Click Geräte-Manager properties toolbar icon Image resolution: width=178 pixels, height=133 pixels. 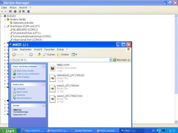(x=20, y=11)
